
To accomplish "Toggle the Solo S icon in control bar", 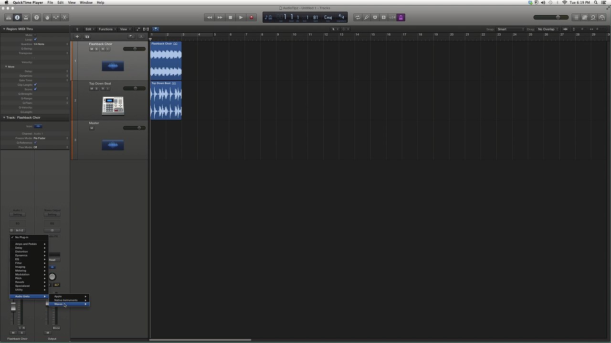I will [383, 18].
